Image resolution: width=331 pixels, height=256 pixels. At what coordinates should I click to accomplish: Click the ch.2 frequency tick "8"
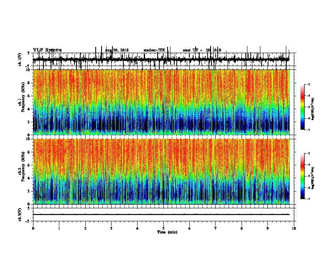(29, 152)
